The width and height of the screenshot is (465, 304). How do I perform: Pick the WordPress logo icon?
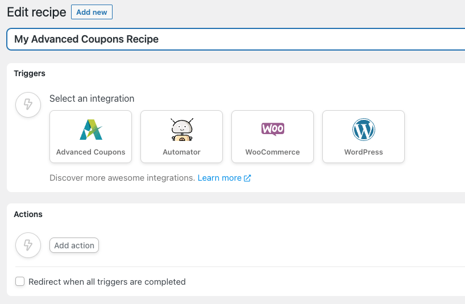click(x=363, y=130)
